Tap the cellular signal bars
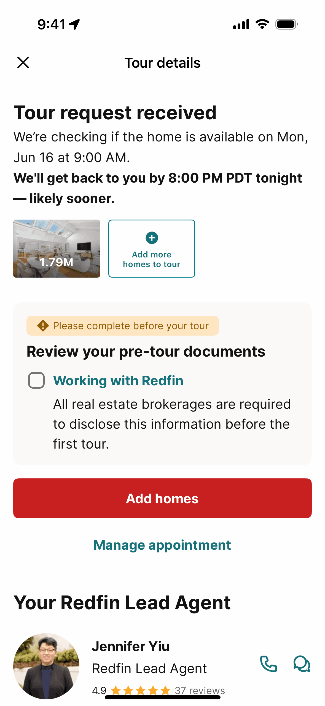Image resolution: width=325 pixels, height=706 pixels. click(x=241, y=24)
